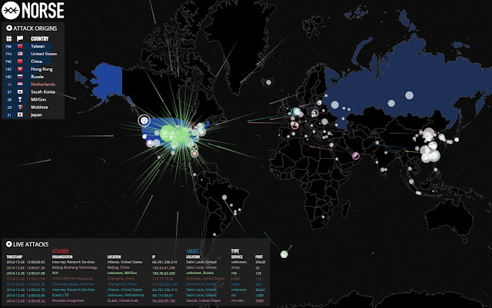Select the highlighted Netherlands country entry
The width and height of the screenshot is (492, 308).
click(x=43, y=84)
